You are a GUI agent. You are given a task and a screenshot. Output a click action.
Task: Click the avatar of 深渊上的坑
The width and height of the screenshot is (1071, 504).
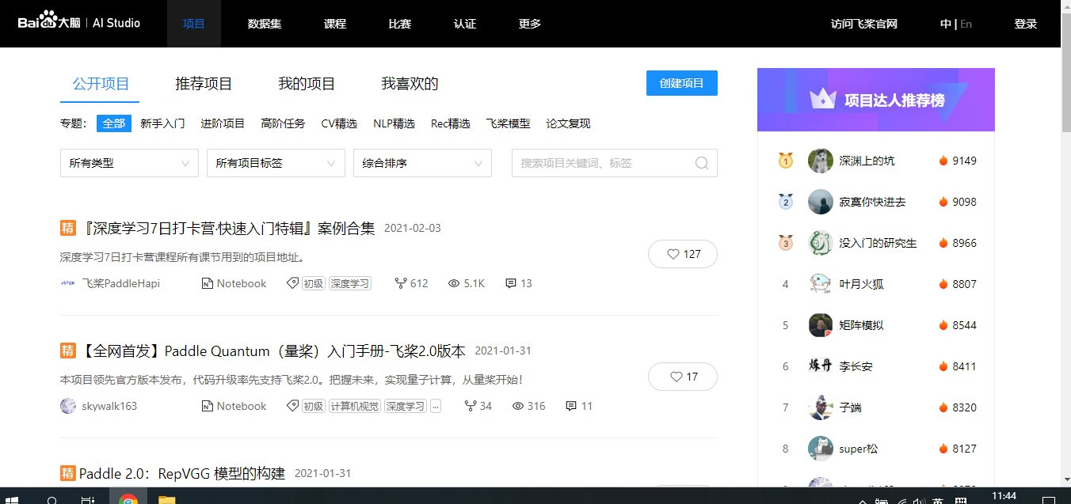[x=821, y=161]
